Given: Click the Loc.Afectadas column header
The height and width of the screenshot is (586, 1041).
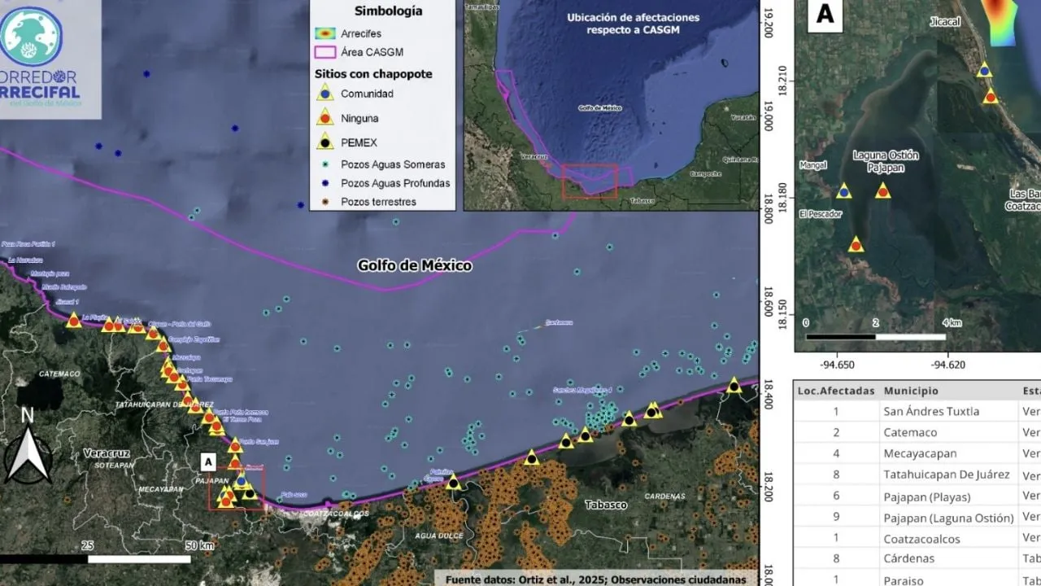Looking at the screenshot, I should (838, 390).
